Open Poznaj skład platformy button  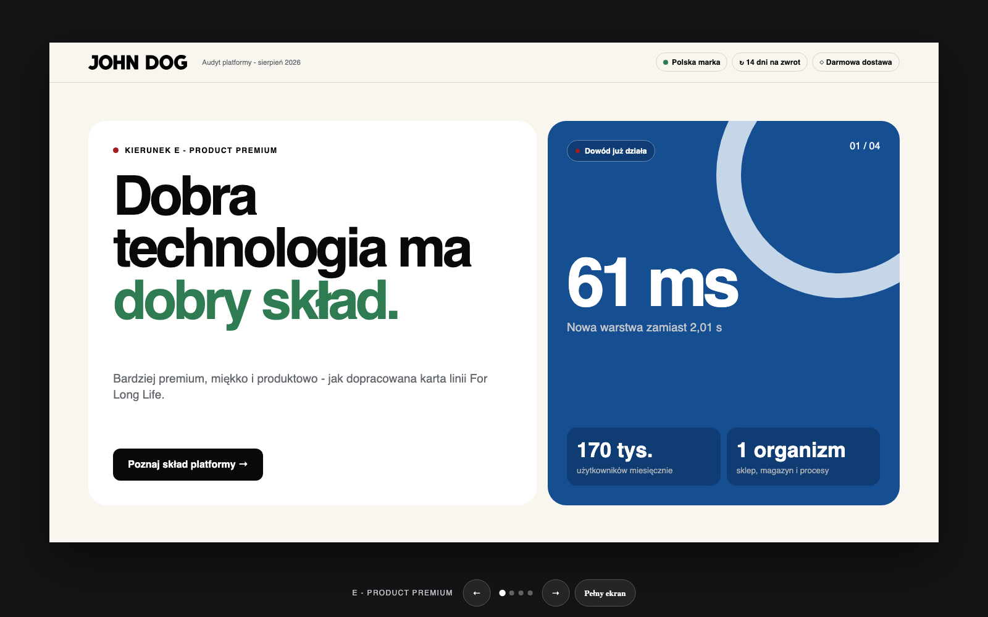click(x=188, y=465)
